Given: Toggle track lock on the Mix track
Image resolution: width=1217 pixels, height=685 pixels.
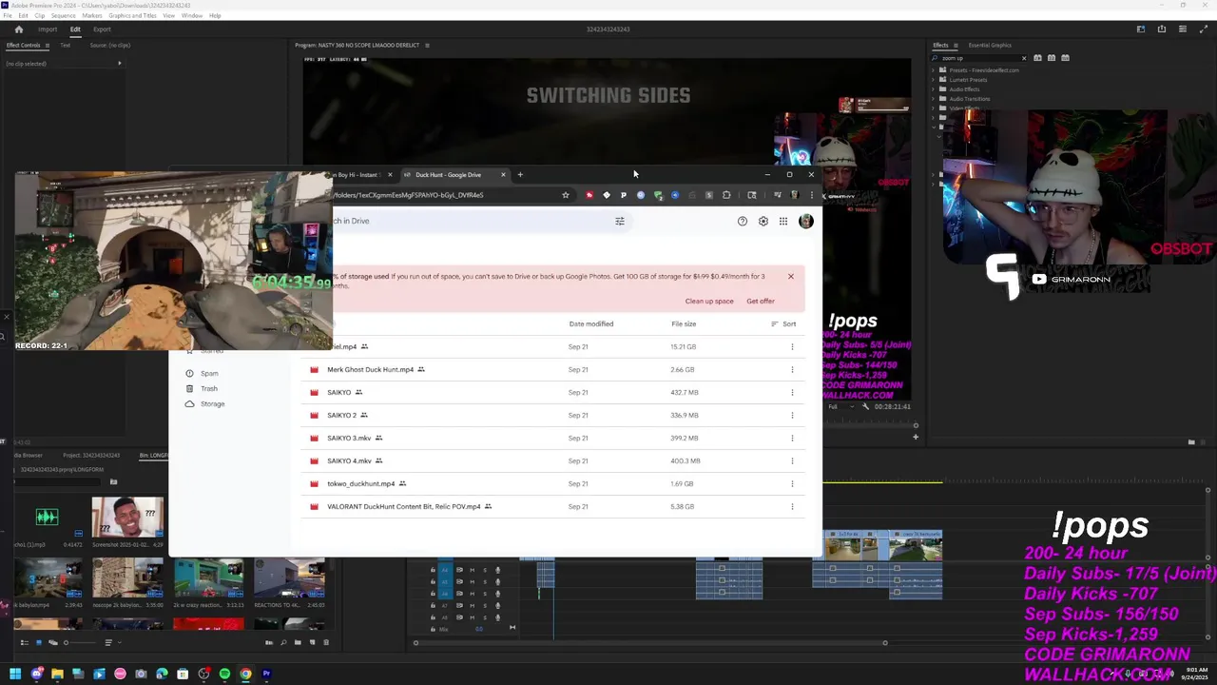Looking at the screenshot, I should (x=433, y=629).
